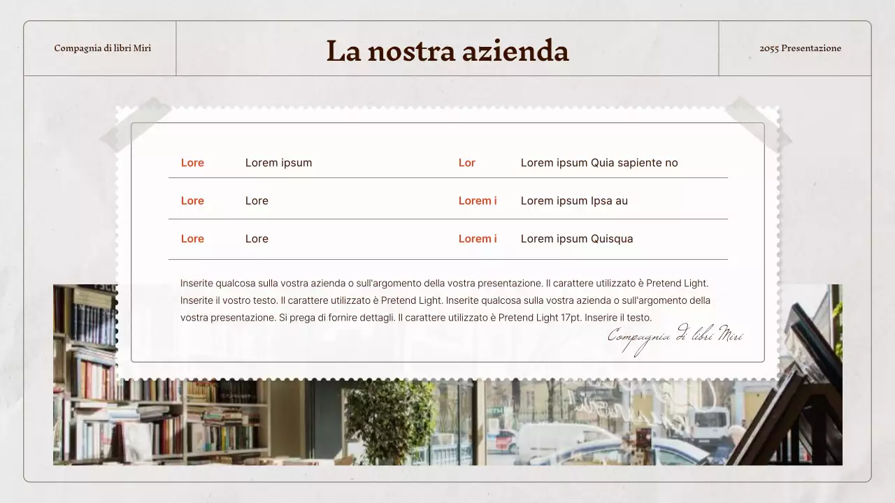Screen dimensions: 895x503
Task: Select the 'Lorem ipsum' entry beside first red label
Action: 278,162
